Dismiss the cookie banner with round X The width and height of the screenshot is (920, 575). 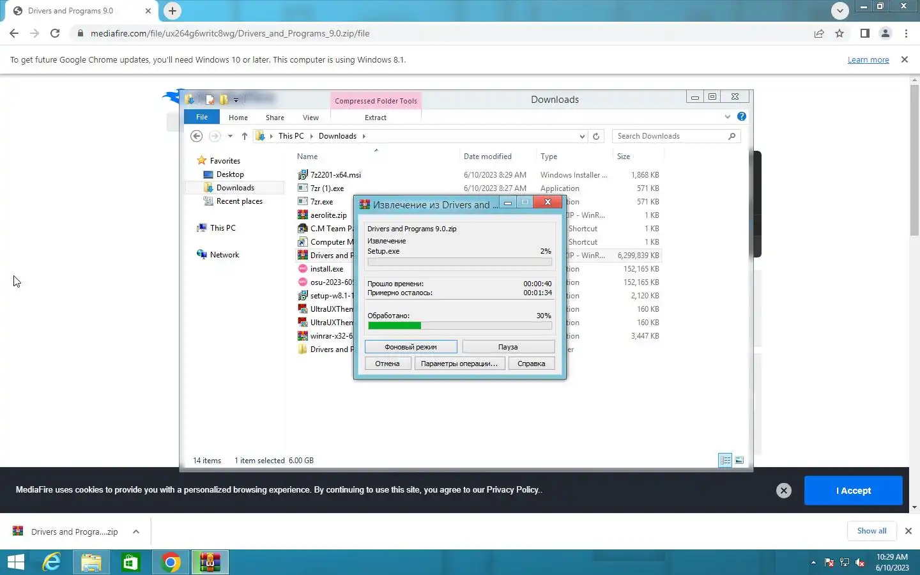784,490
